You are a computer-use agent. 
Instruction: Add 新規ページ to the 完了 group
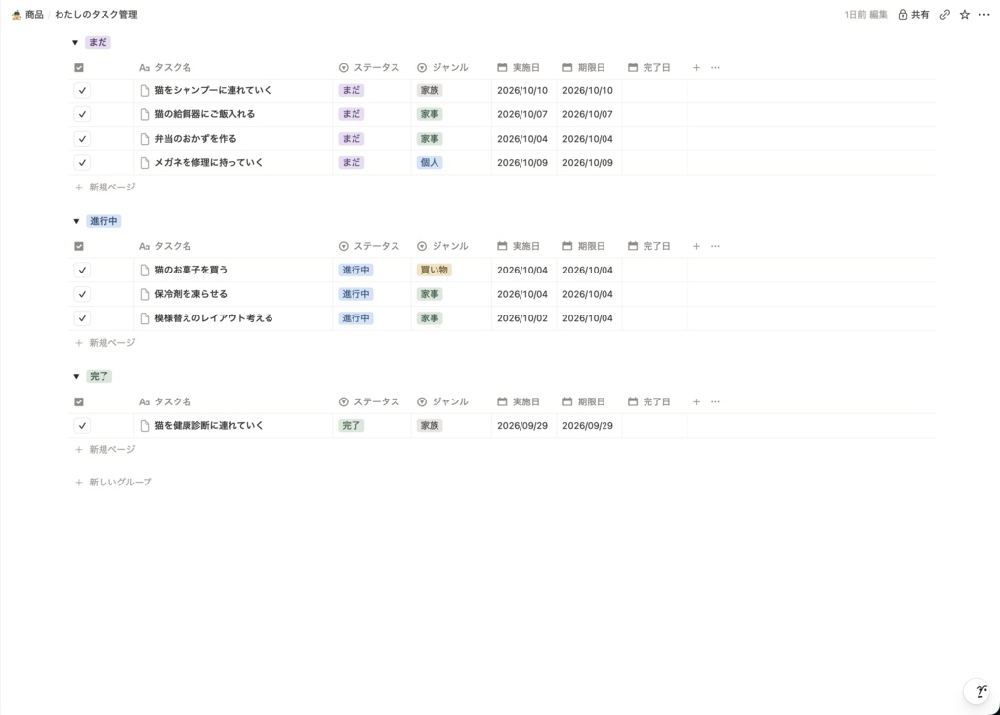pos(105,450)
